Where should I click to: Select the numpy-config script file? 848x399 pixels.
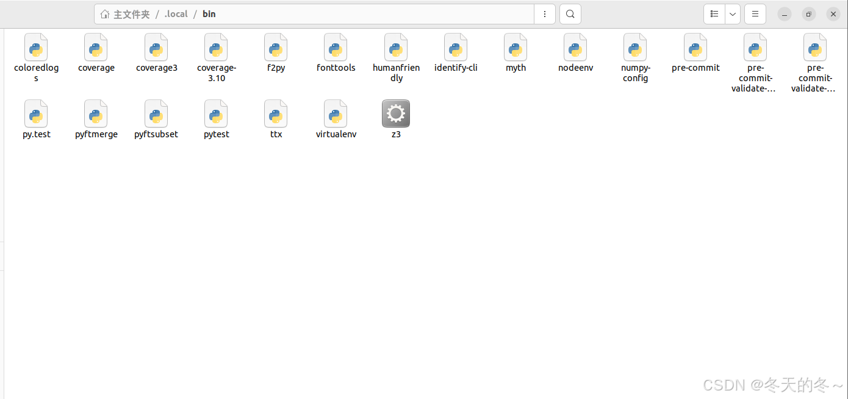(635, 48)
